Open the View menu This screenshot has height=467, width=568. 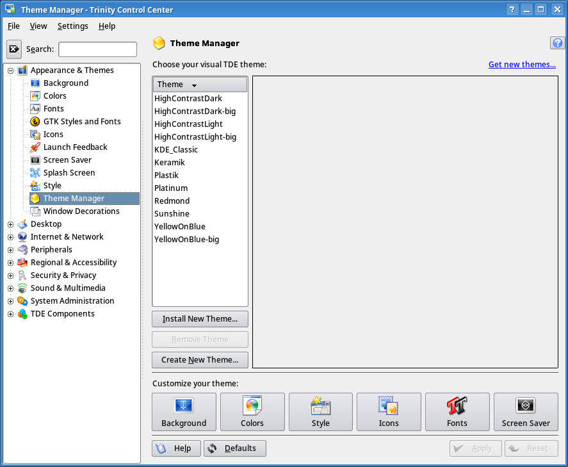click(x=38, y=26)
